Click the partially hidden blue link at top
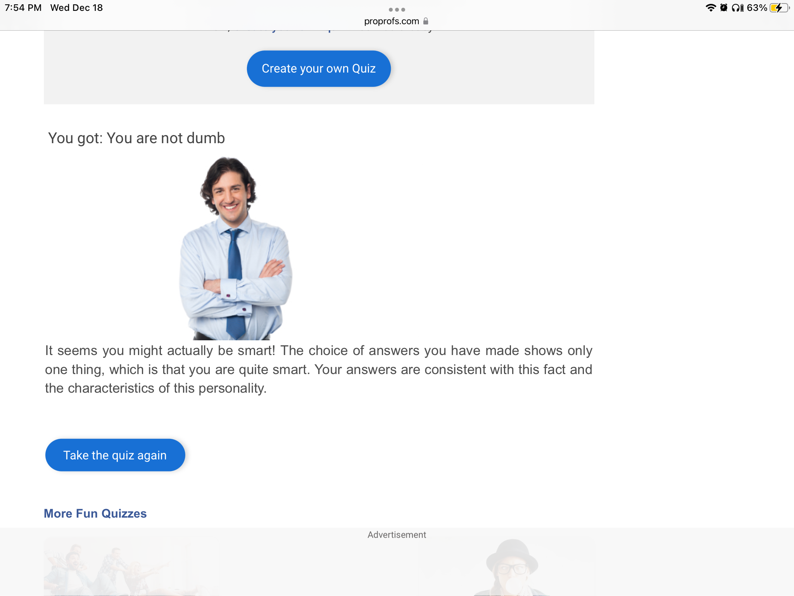The width and height of the screenshot is (794, 596). point(302,31)
